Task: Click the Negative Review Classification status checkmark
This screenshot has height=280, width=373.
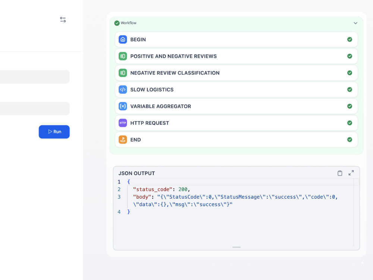Action: point(350,73)
